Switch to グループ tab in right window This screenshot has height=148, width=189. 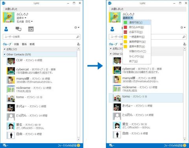coord(113,44)
